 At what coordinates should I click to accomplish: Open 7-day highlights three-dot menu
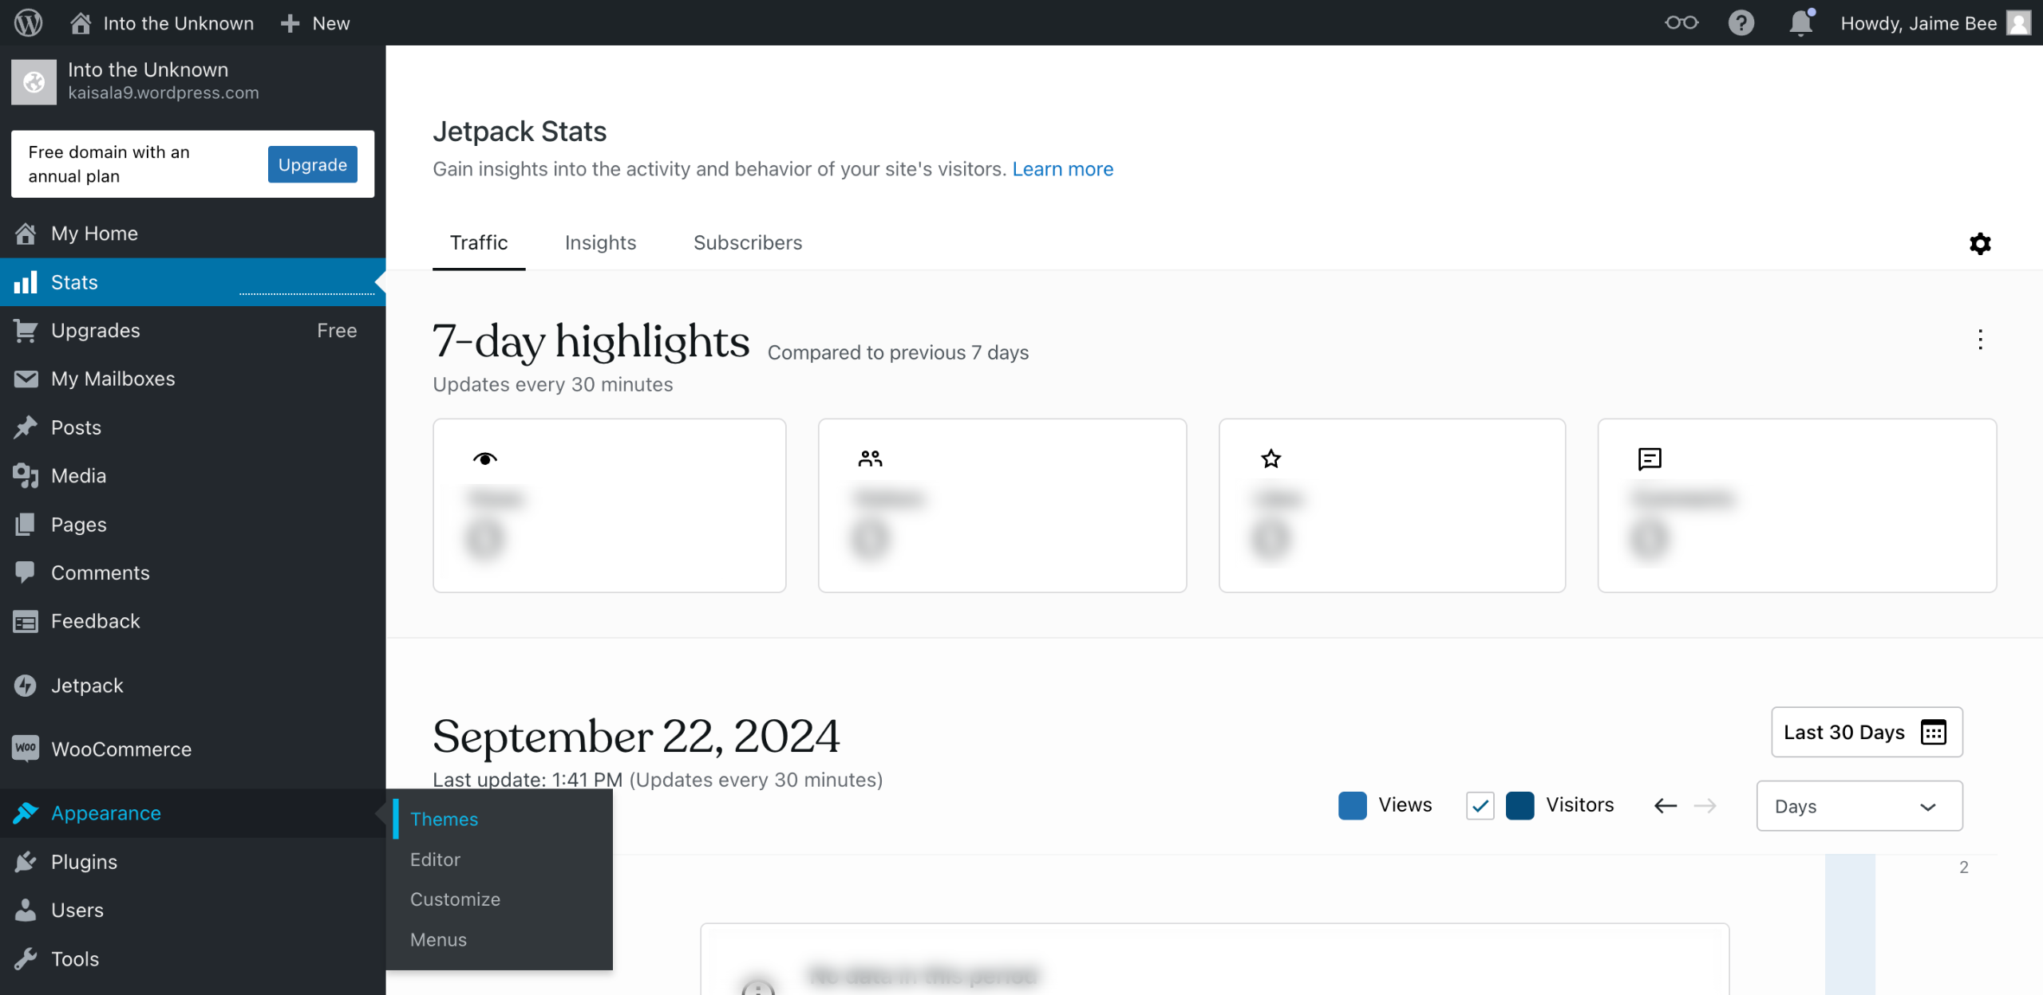1980,340
